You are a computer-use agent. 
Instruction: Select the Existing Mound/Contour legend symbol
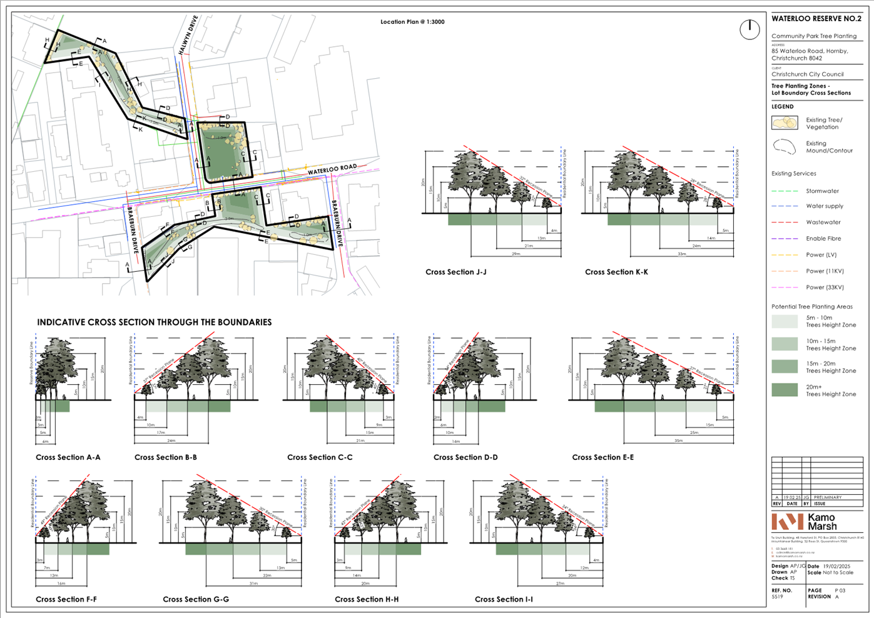click(785, 147)
